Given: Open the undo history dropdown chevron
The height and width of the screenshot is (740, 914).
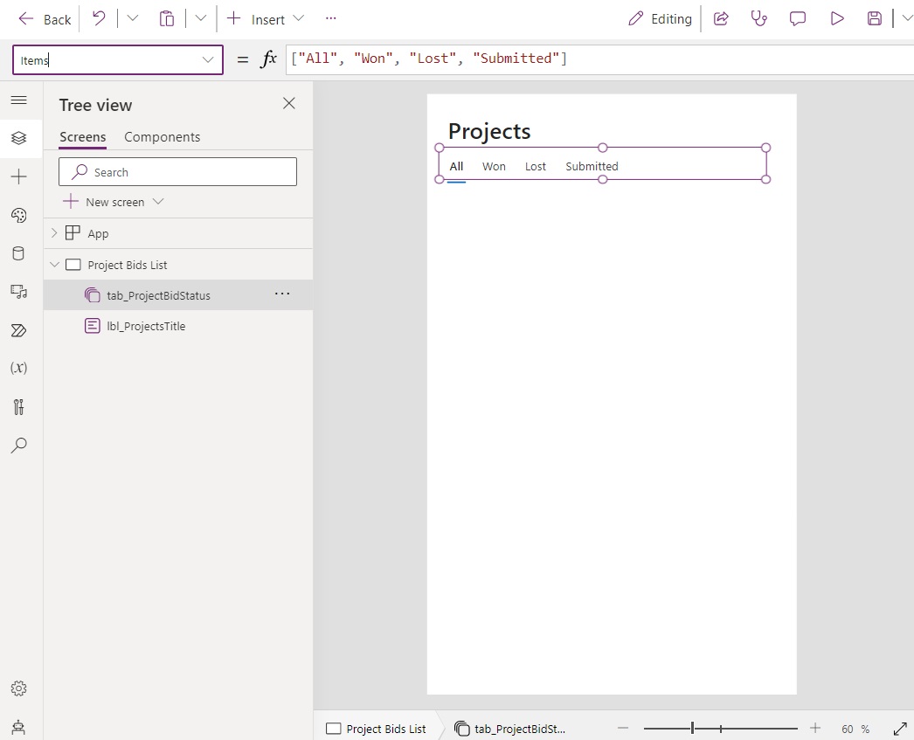Looking at the screenshot, I should [x=132, y=18].
